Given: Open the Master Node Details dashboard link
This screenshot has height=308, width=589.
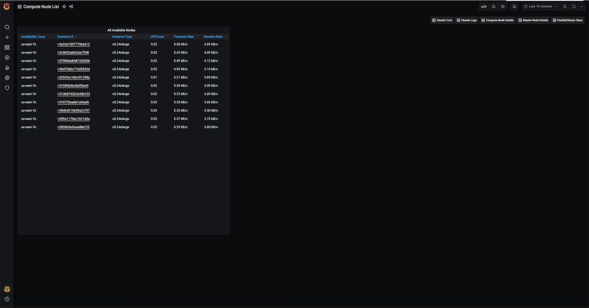Looking at the screenshot, I should tap(533, 20).
